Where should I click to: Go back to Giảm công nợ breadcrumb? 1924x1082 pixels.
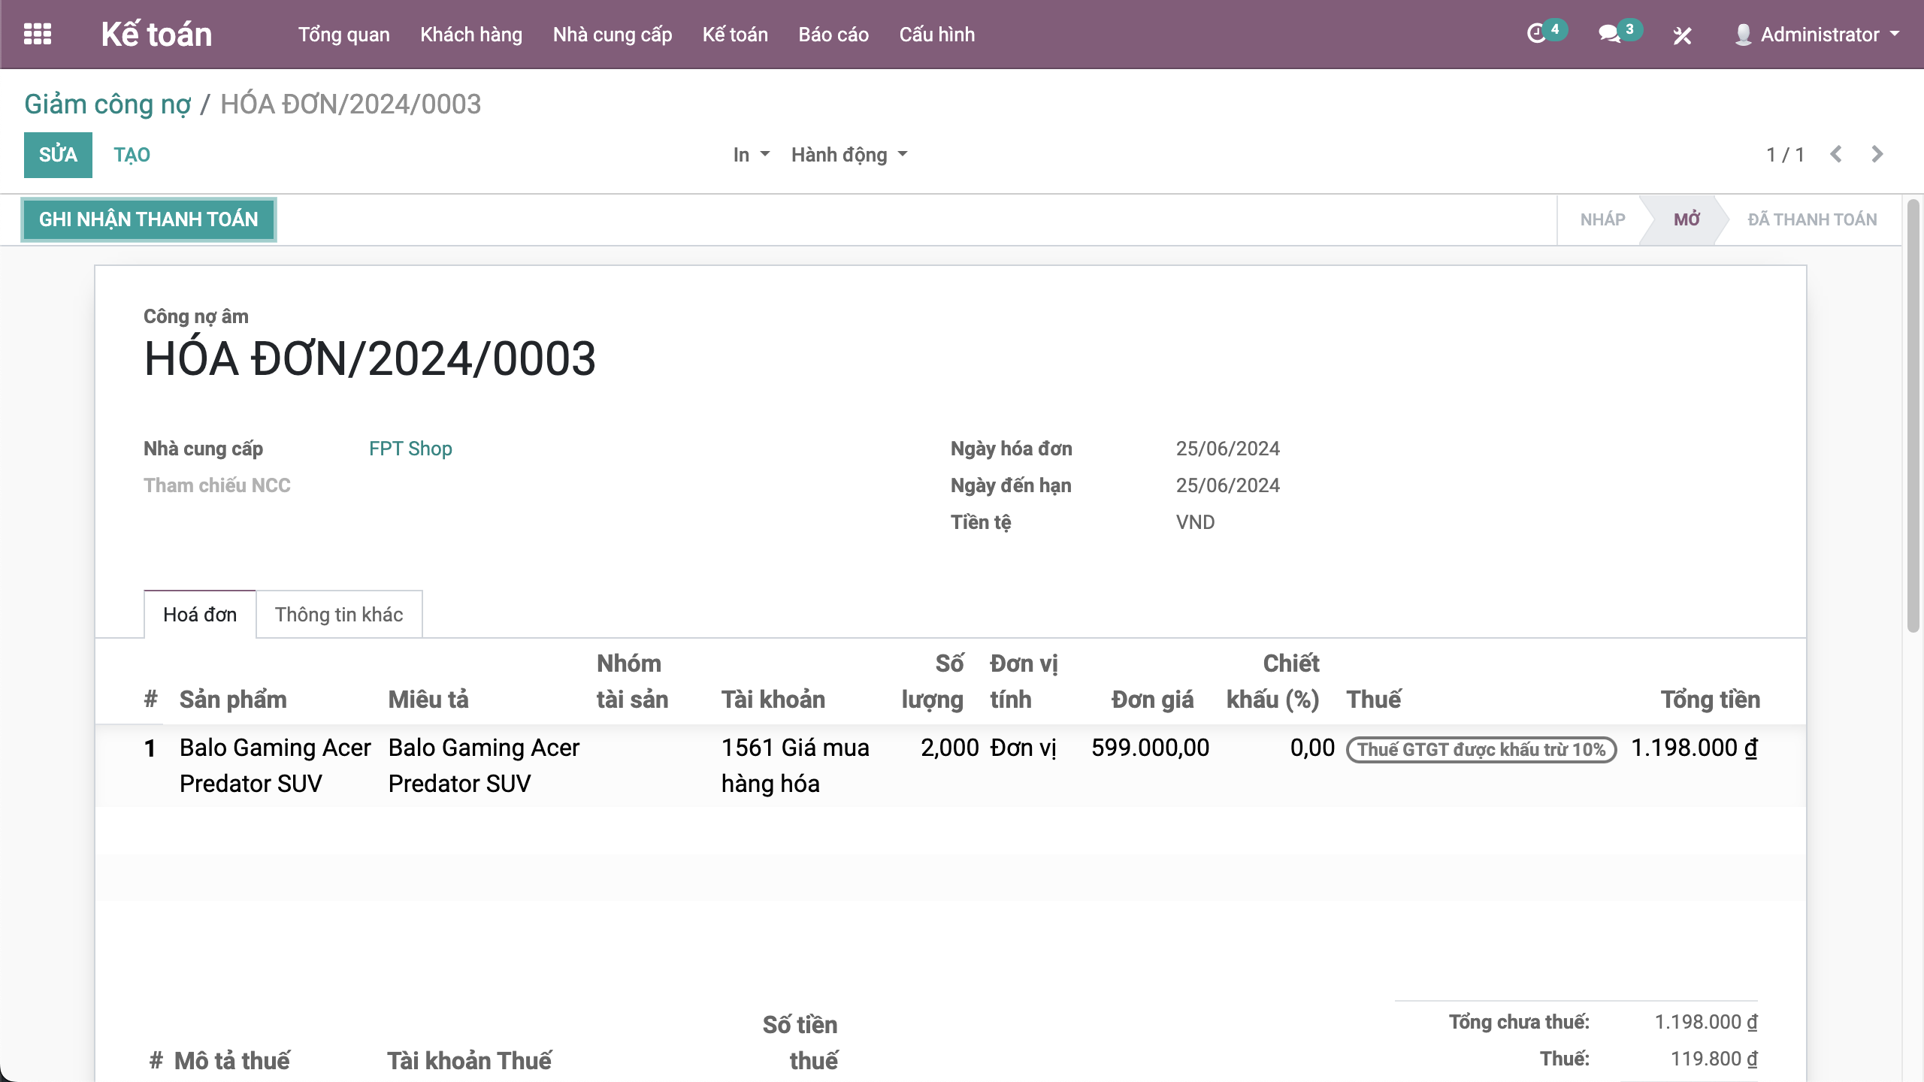coord(107,104)
